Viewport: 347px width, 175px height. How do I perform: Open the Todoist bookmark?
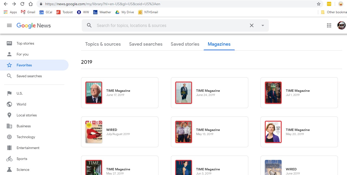(64, 12)
